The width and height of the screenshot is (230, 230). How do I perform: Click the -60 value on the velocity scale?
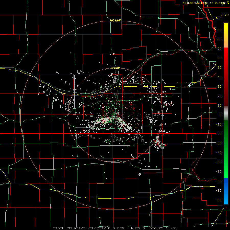pos(218,172)
